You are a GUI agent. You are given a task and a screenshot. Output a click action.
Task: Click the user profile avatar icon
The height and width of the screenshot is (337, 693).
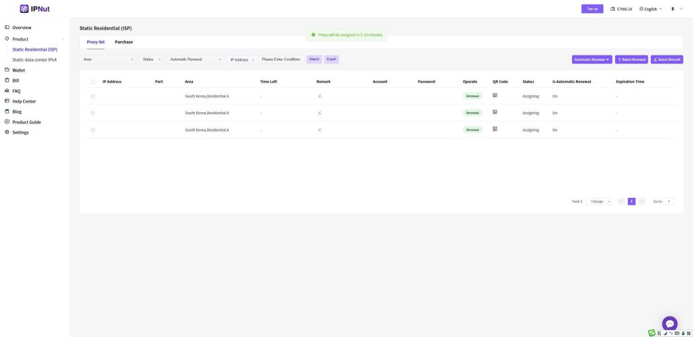point(673,9)
